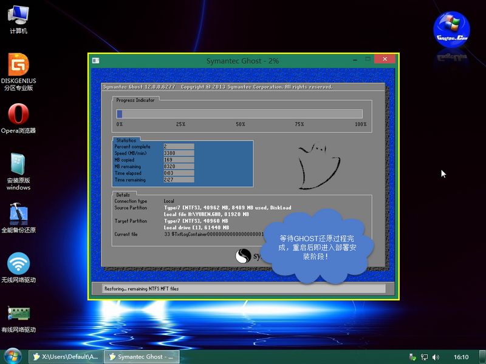Click the green device tray icon
Image resolution: width=486 pixels, height=364 pixels.
pyautogui.click(x=412, y=357)
